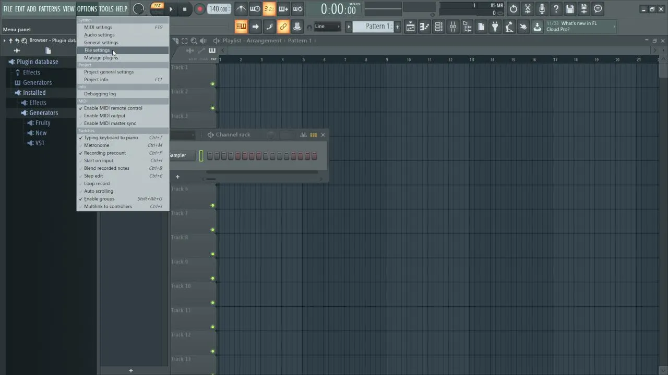Open the browser view icon in the toolbar
This screenshot has width=668, height=375.
[467, 27]
